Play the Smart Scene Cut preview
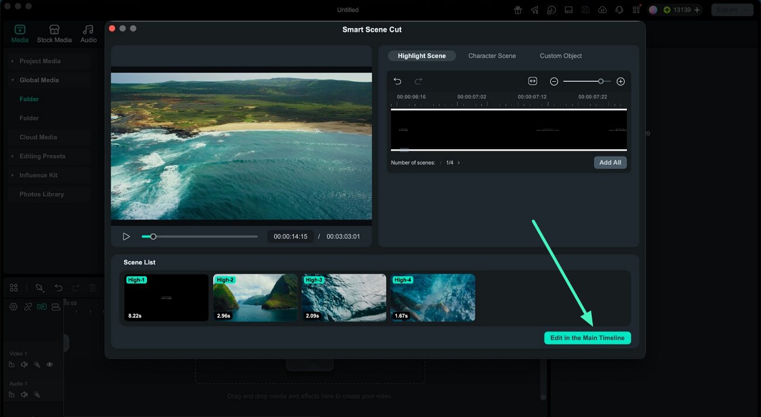The width and height of the screenshot is (761, 417). (x=126, y=236)
